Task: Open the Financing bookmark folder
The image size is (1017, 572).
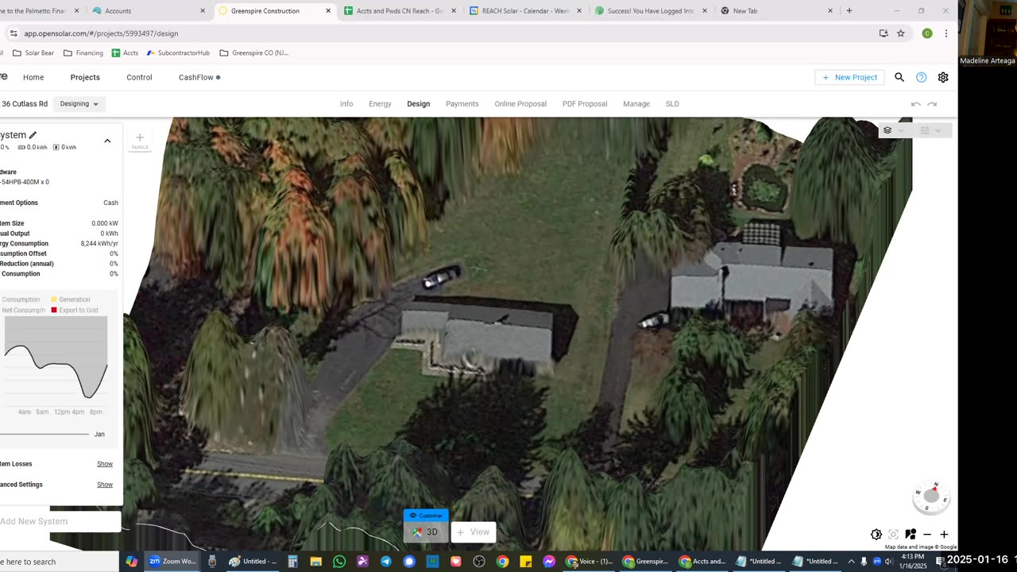Action: pos(83,53)
